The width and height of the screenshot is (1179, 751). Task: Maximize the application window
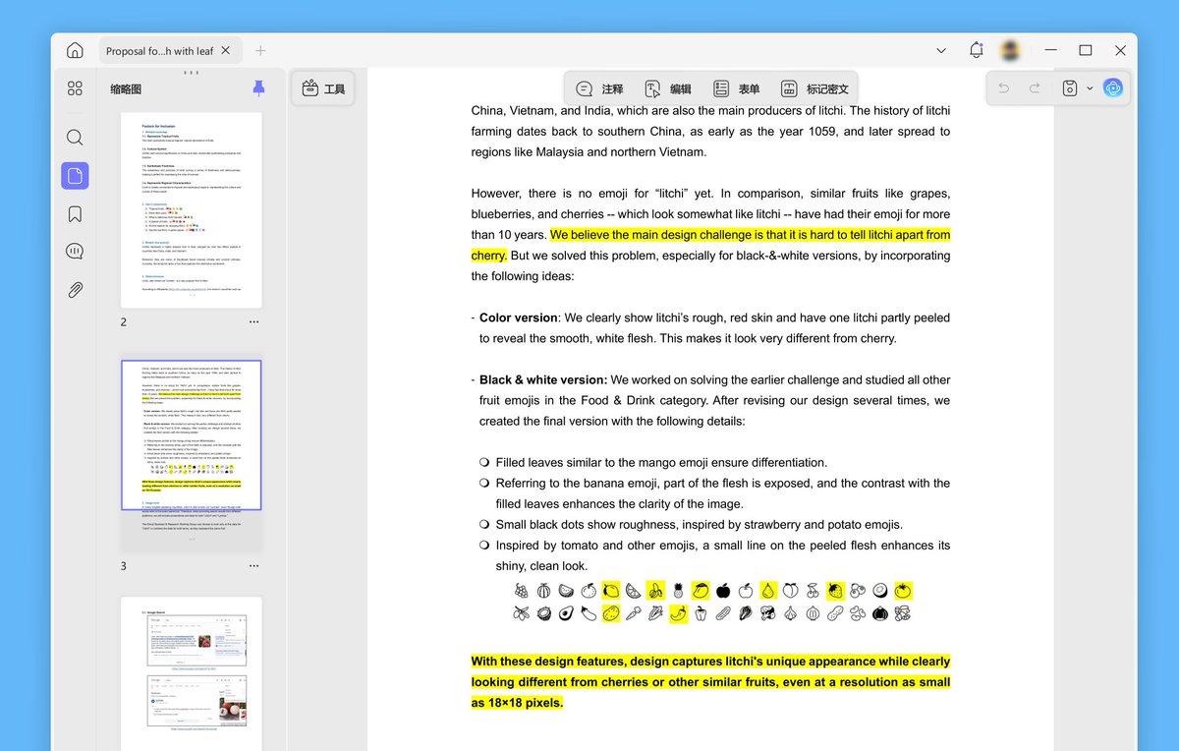(1086, 50)
